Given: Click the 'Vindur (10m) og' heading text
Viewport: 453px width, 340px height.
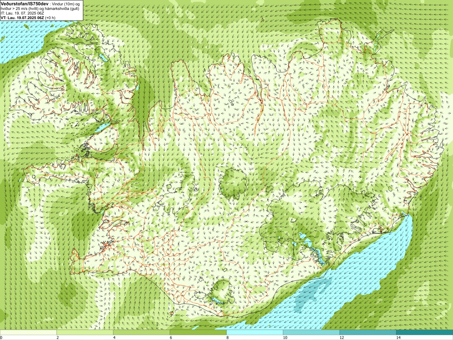Looking at the screenshot, I should point(66,4).
